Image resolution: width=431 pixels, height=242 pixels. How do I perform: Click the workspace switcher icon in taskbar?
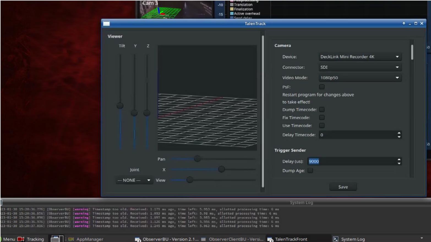point(57,239)
